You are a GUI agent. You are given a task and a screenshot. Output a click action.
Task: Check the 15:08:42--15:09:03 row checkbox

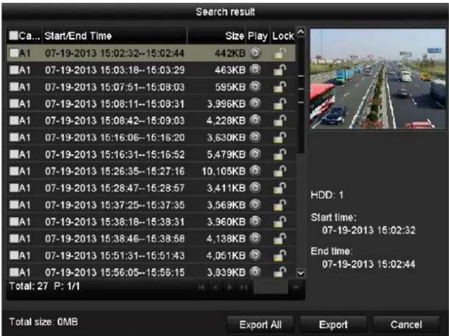[x=14, y=120]
